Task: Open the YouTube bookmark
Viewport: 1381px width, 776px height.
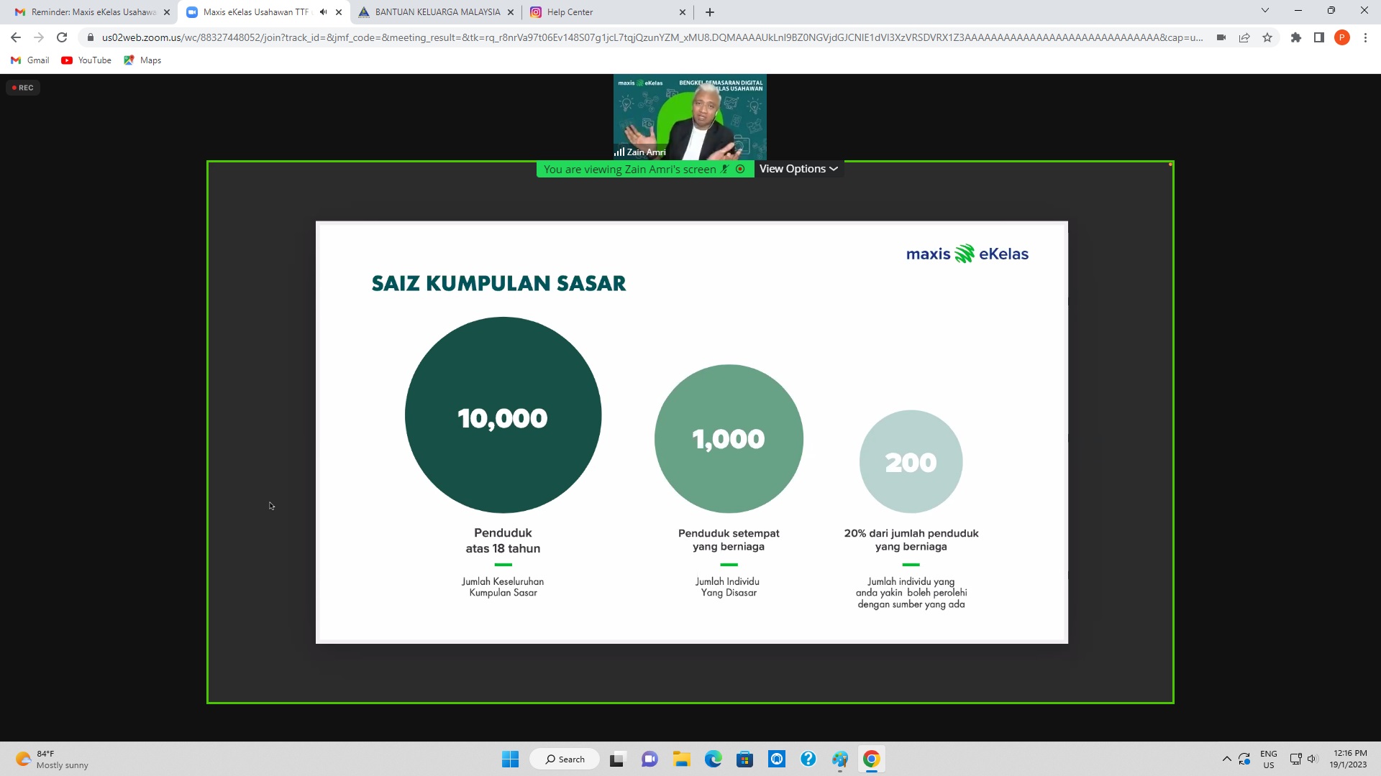Action: pyautogui.click(x=86, y=60)
